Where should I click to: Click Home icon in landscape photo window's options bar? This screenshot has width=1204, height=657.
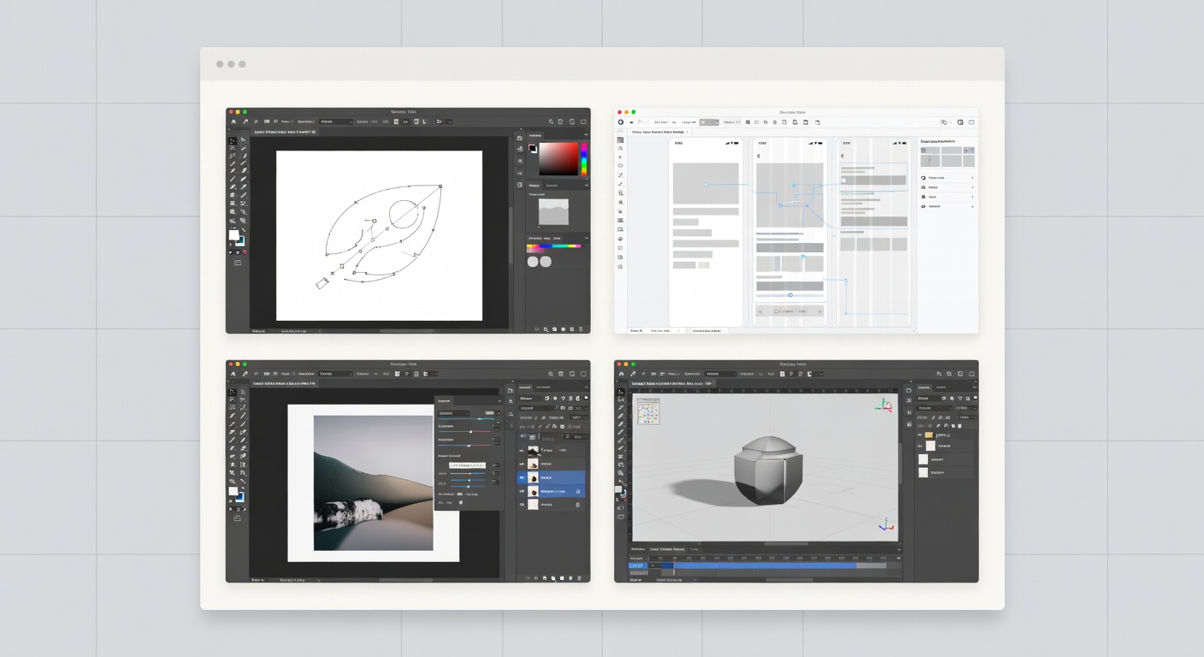point(233,374)
